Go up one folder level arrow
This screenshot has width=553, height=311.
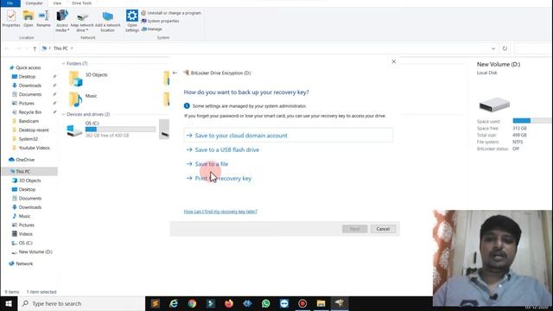tap(35, 48)
